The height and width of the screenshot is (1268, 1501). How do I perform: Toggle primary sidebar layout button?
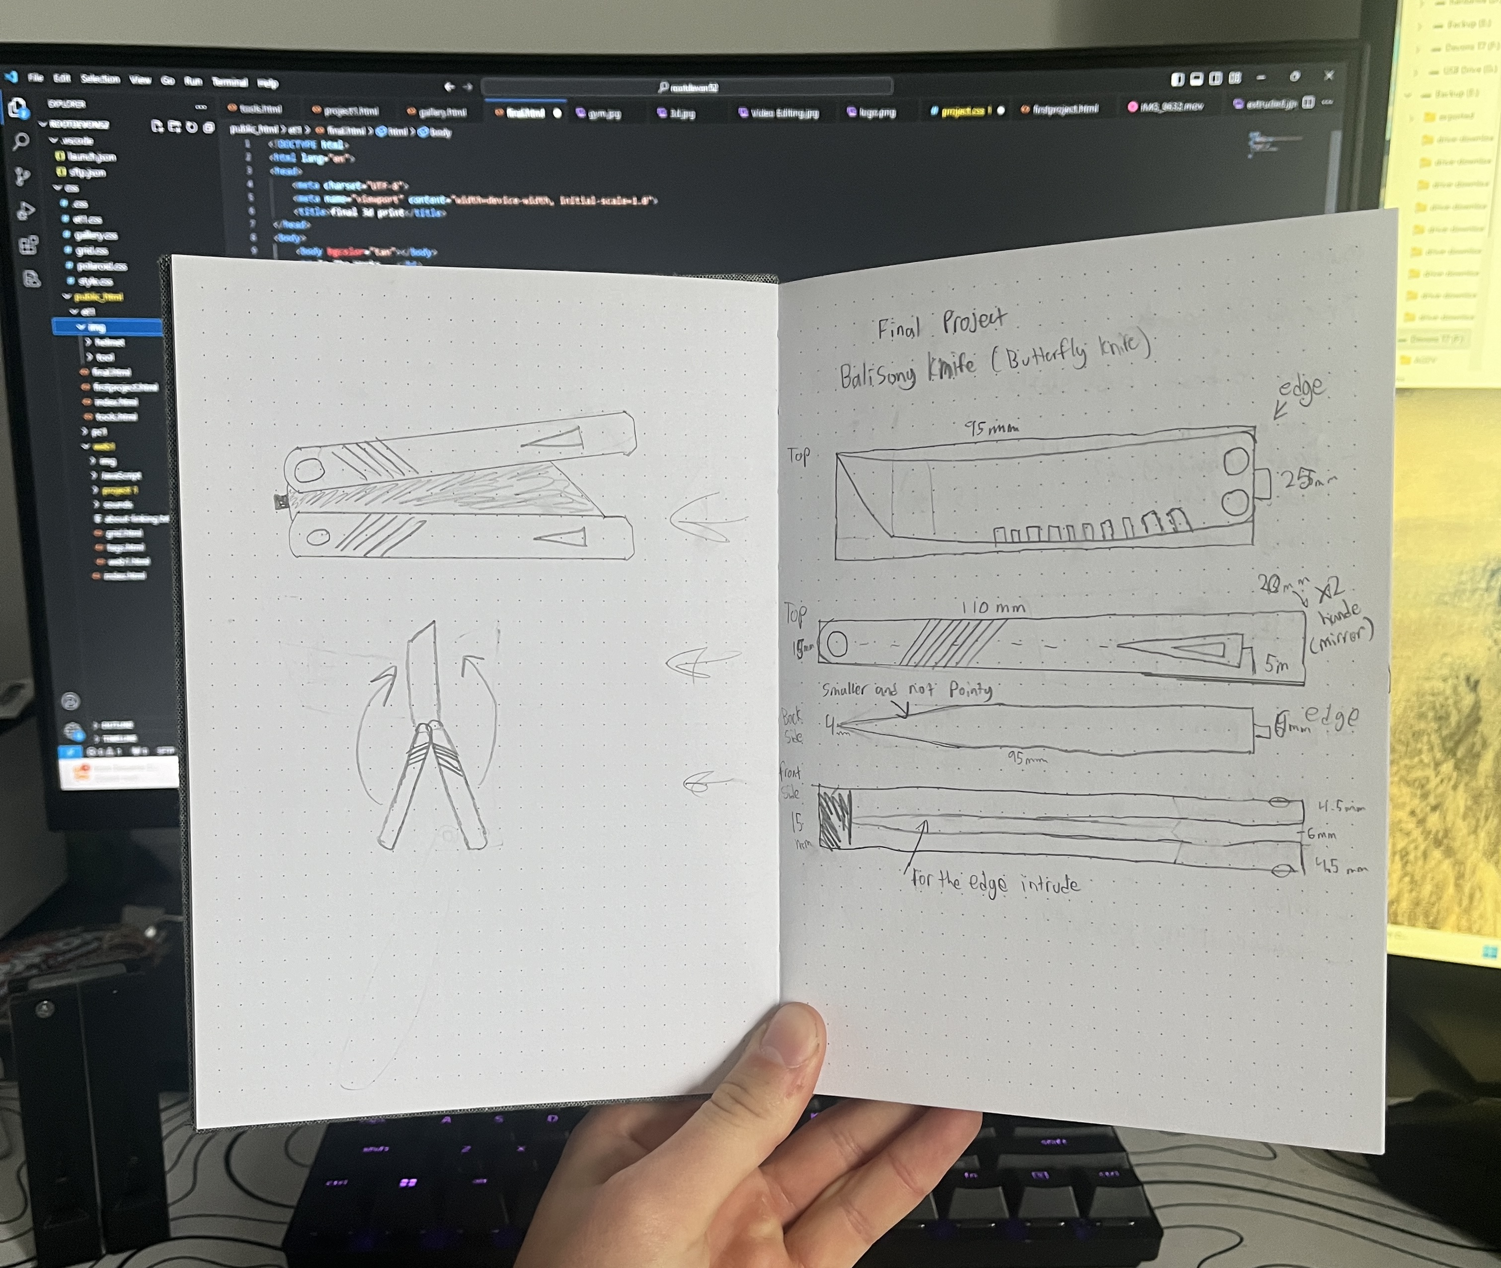coord(1178,79)
